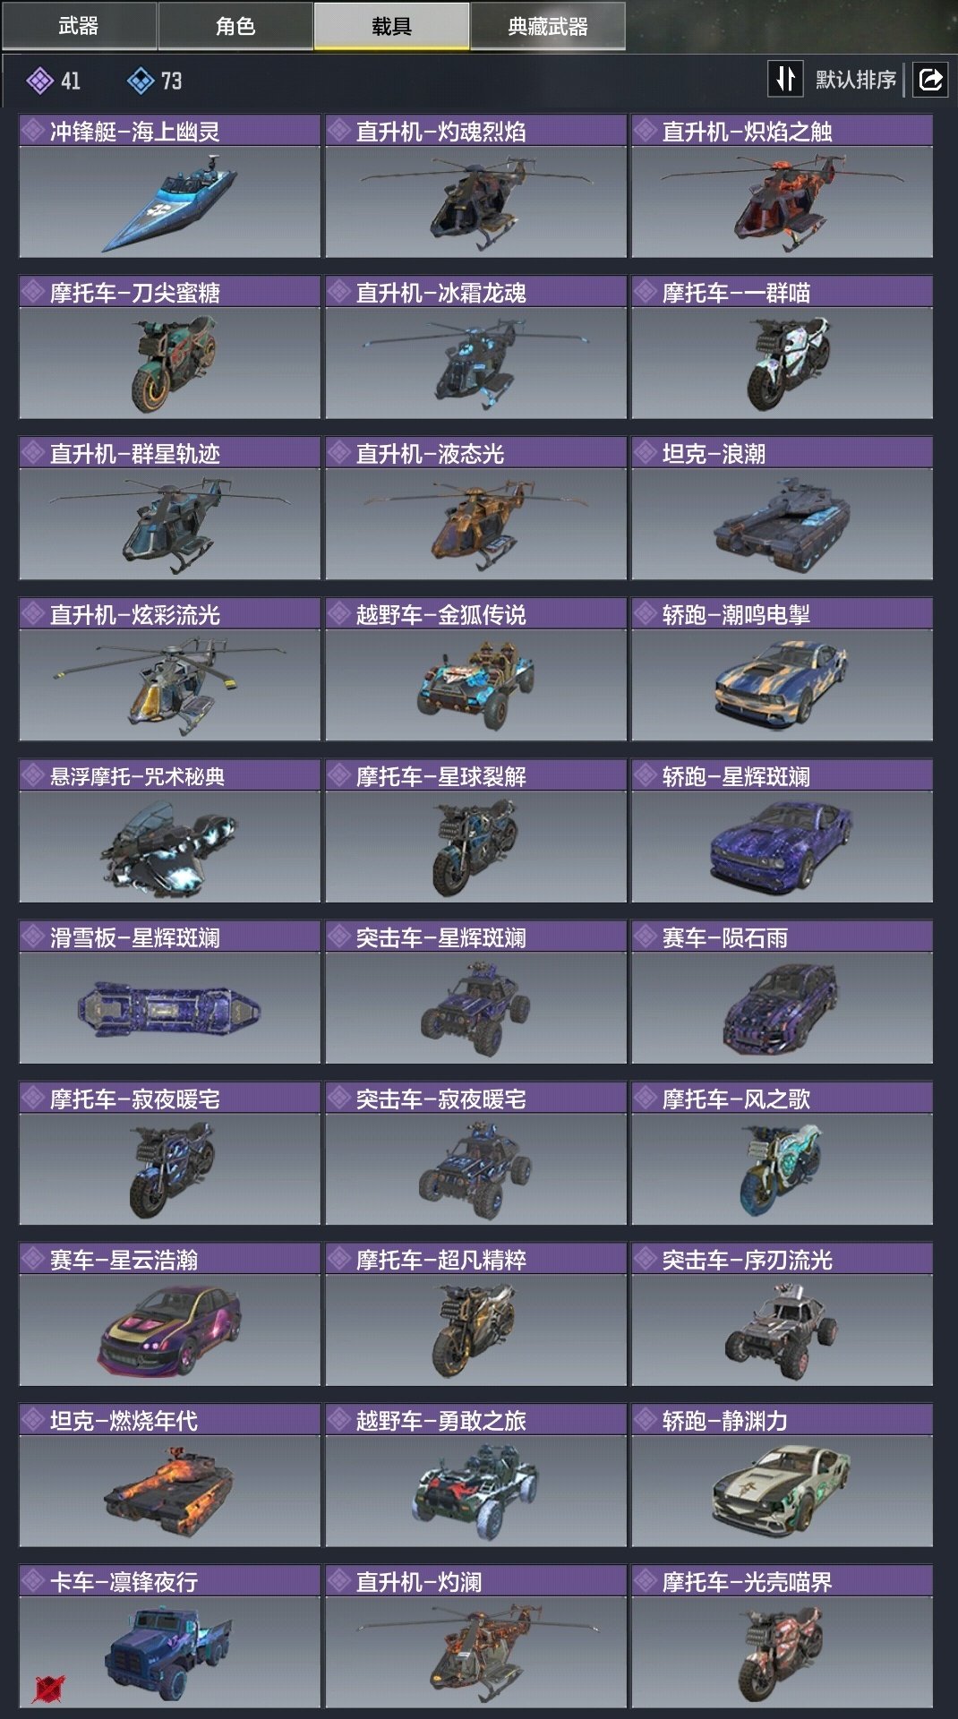Open the 越野车-金狐传说 vehicle card
The width and height of the screenshot is (958, 1719).
(475, 670)
